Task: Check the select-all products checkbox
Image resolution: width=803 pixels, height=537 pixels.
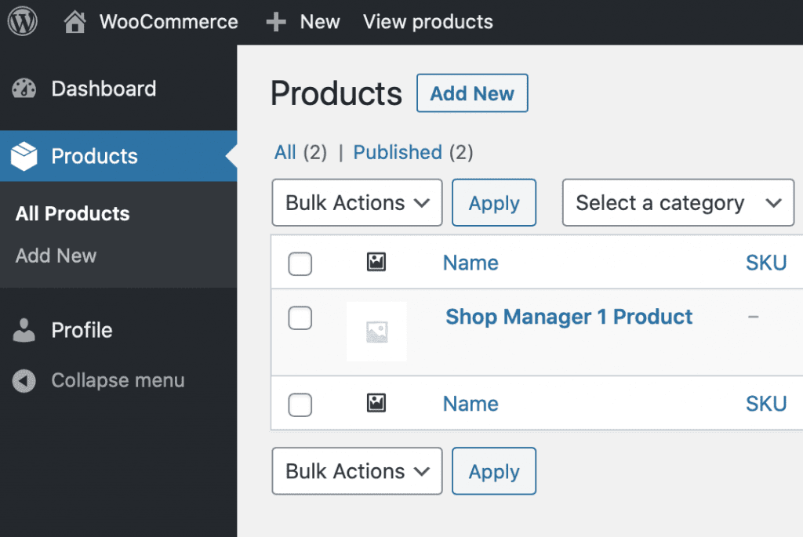Action: click(x=300, y=263)
